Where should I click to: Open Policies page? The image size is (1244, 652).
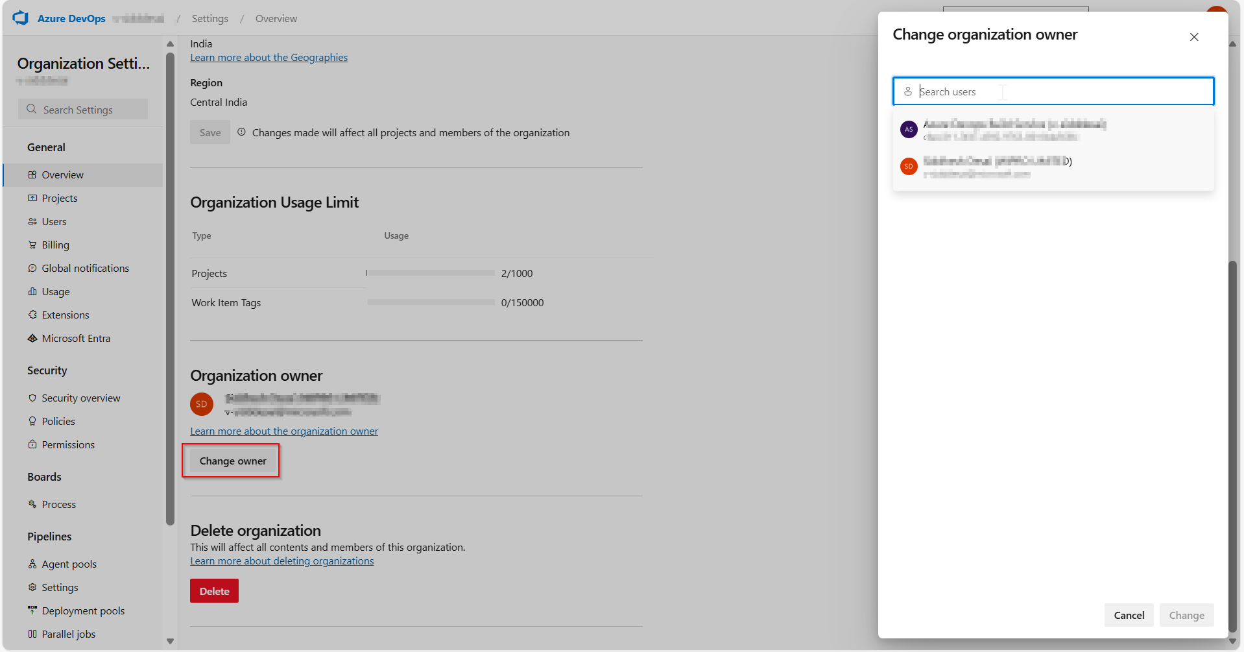(83, 421)
